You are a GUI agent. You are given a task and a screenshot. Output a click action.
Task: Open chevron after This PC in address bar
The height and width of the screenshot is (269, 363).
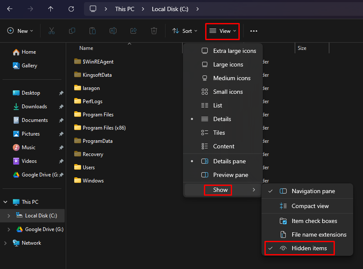[x=143, y=9]
